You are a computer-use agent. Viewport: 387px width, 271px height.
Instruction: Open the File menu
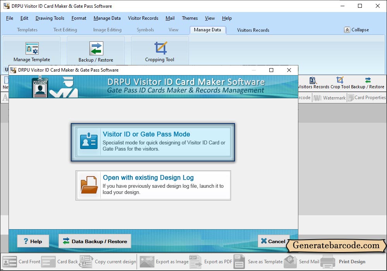(x=10, y=18)
